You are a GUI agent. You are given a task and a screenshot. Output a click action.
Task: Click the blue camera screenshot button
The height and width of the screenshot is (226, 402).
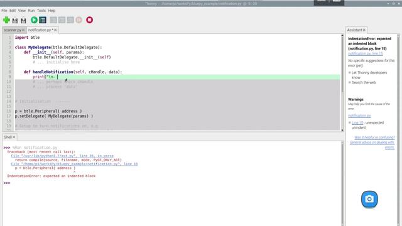[369, 199]
